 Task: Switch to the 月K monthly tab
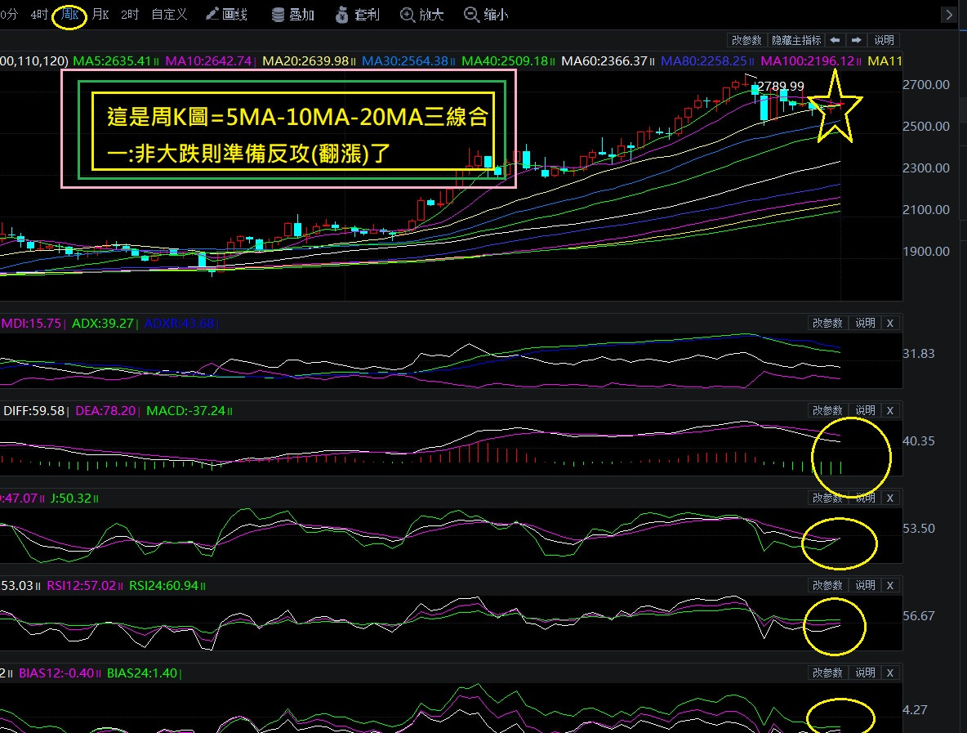coord(100,14)
